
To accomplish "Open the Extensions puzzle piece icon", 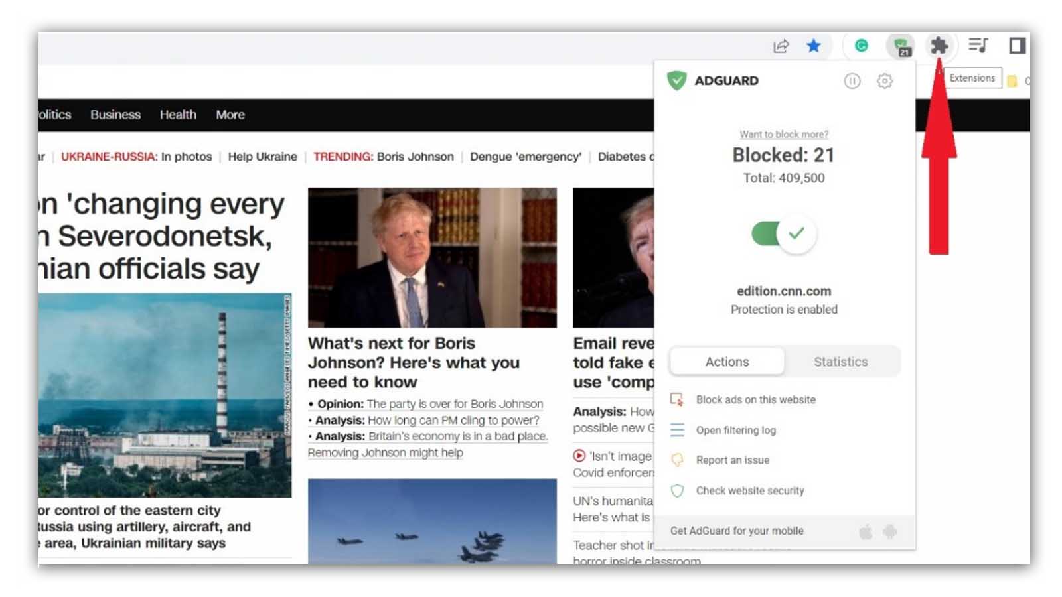I will pyautogui.click(x=939, y=46).
